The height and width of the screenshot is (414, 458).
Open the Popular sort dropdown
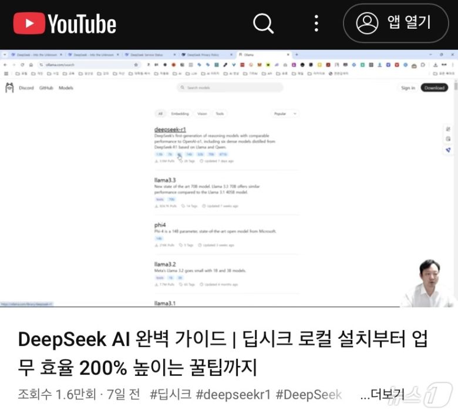coord(285,113)
